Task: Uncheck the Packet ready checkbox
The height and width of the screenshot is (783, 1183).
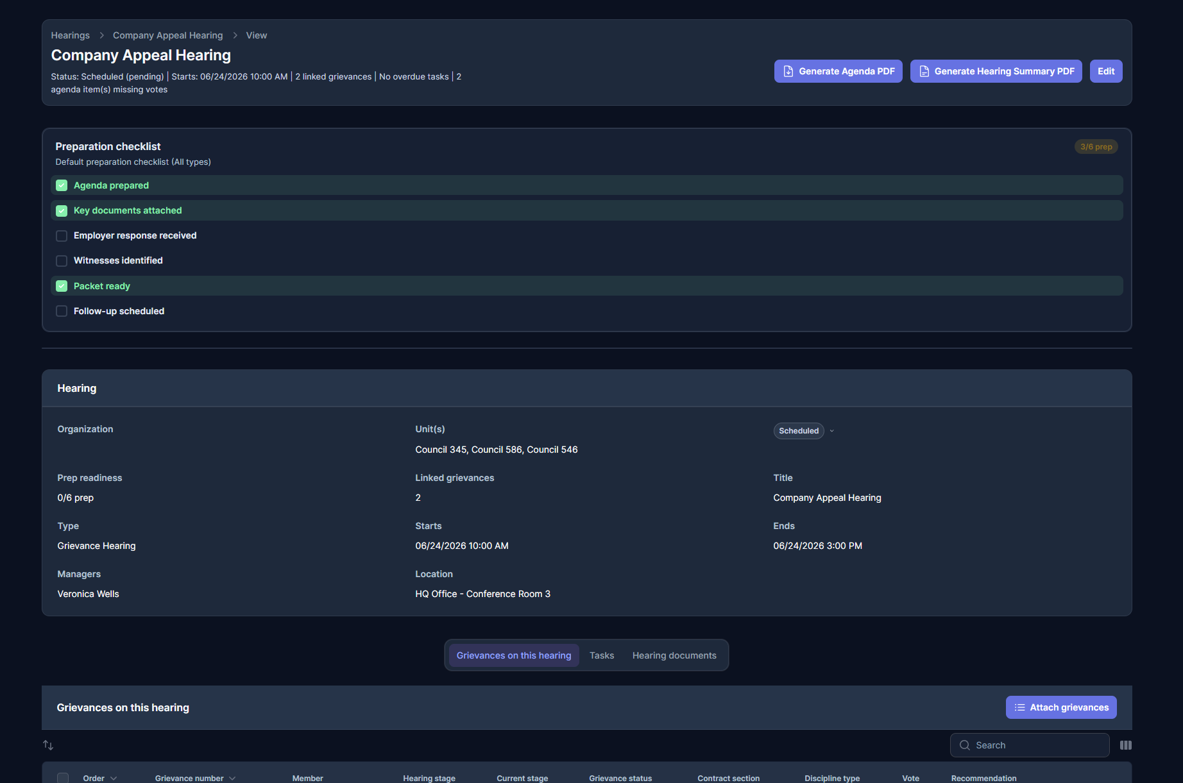Action: 62,286
